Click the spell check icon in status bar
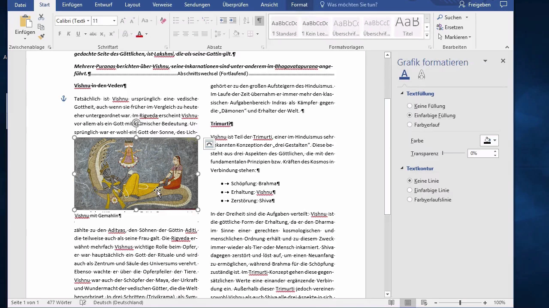Image resolution: width=549 pixels, height=308 pixels. click(x=83, y=302)
